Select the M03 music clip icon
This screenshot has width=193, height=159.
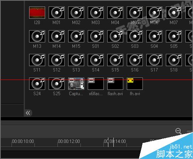(x=96, y=13)
